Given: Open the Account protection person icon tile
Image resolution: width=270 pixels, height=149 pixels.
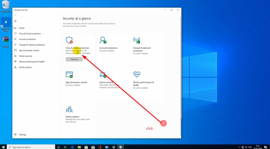Looking at the screenshot, I should [x=103, y=40].
